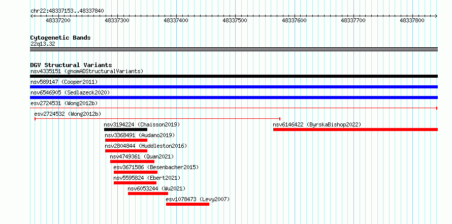Click ruler position 48337200
The height and width of the screenshot is (224, 452).
[x=58, y=20]
